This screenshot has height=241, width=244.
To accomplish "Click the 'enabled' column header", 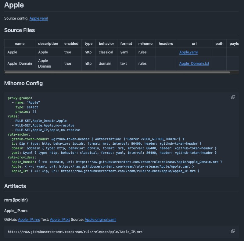I will point(71,44).
